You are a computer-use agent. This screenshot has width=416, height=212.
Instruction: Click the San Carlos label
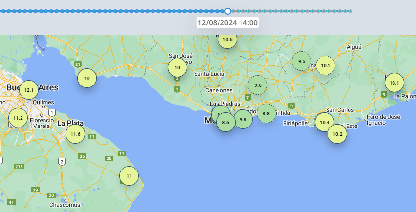340,110
